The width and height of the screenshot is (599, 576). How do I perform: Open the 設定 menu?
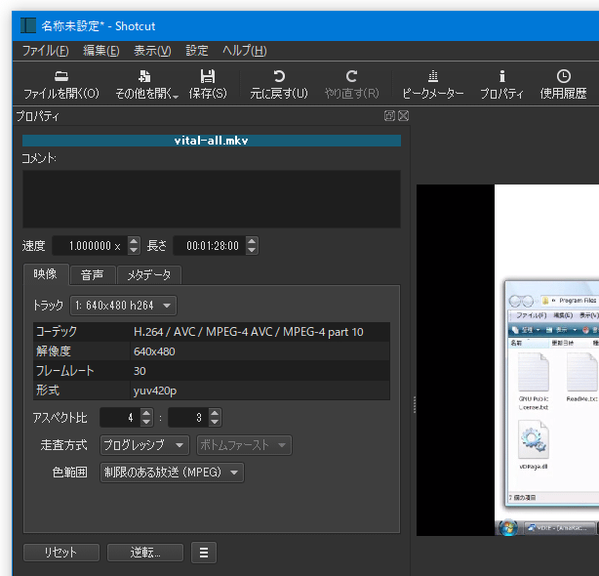pos(197,51)
